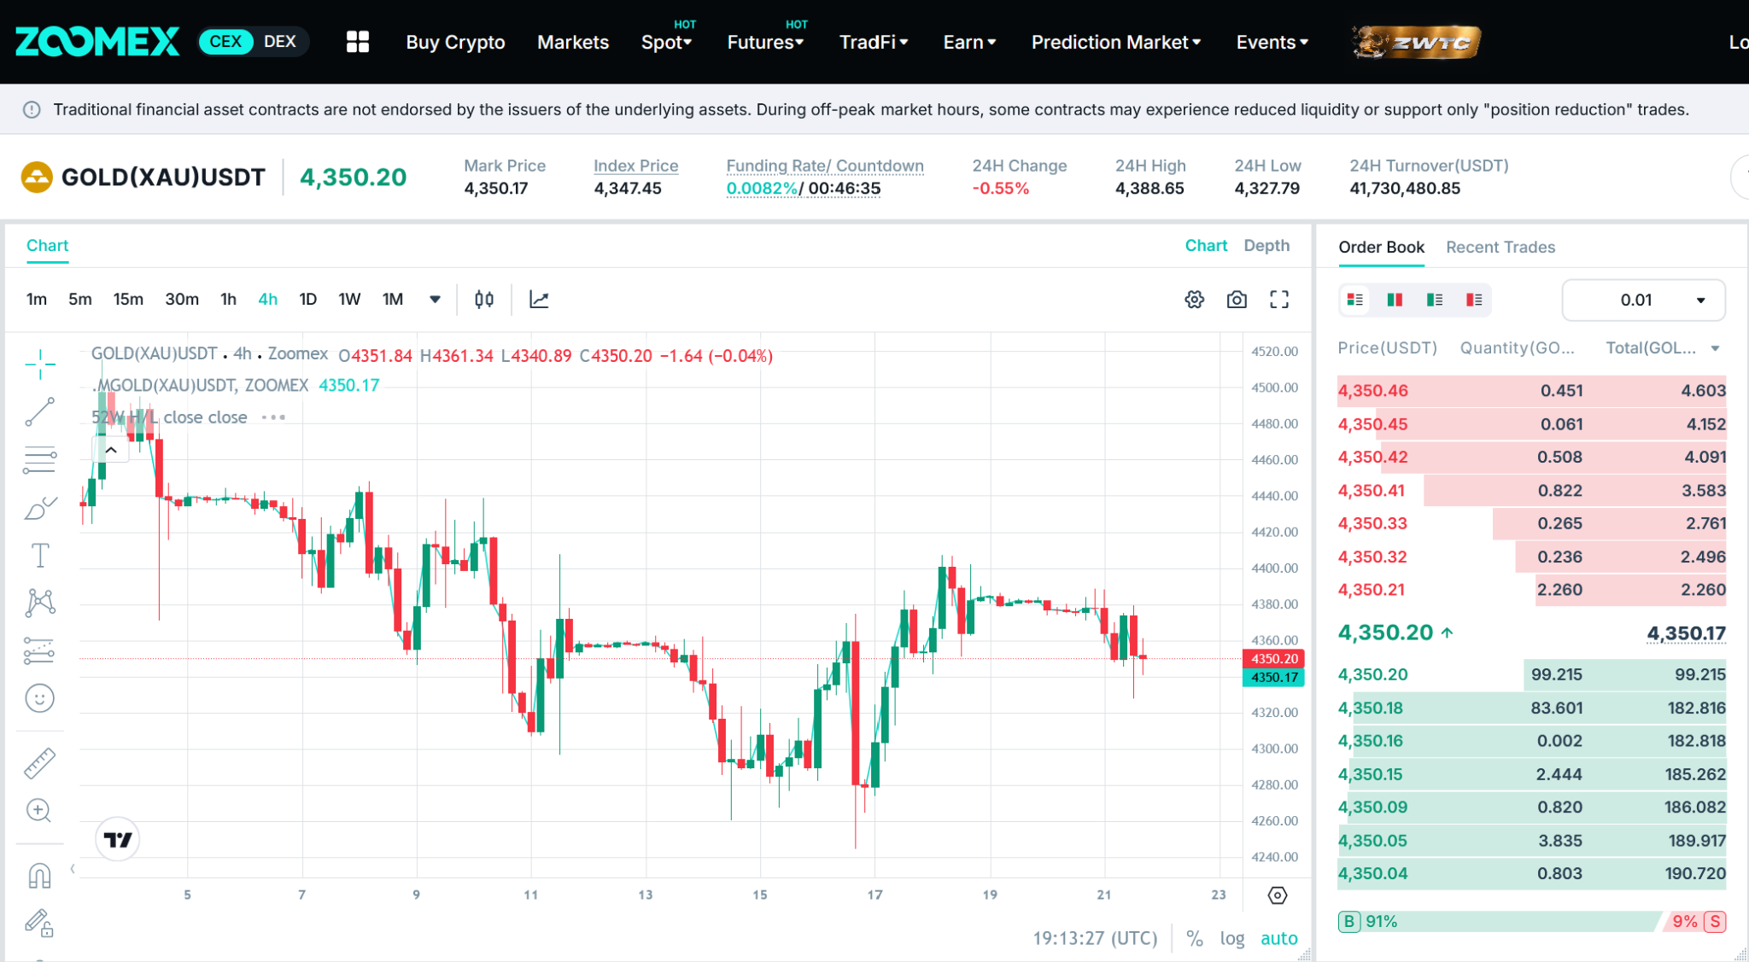Open the TradFi dropdown menu
Screen dimensions: 1749x962
(x=874, y=42)
